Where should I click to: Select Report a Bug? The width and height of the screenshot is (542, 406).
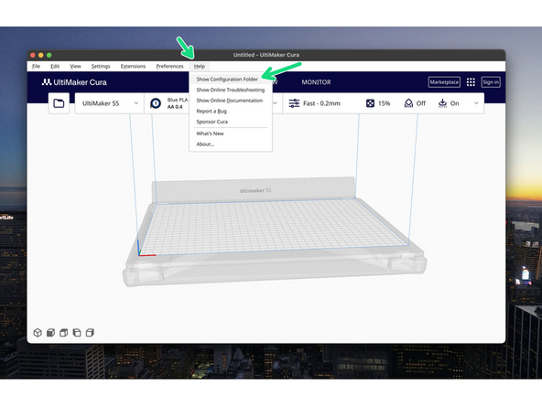pyautogui.click(x=231, y=112)
